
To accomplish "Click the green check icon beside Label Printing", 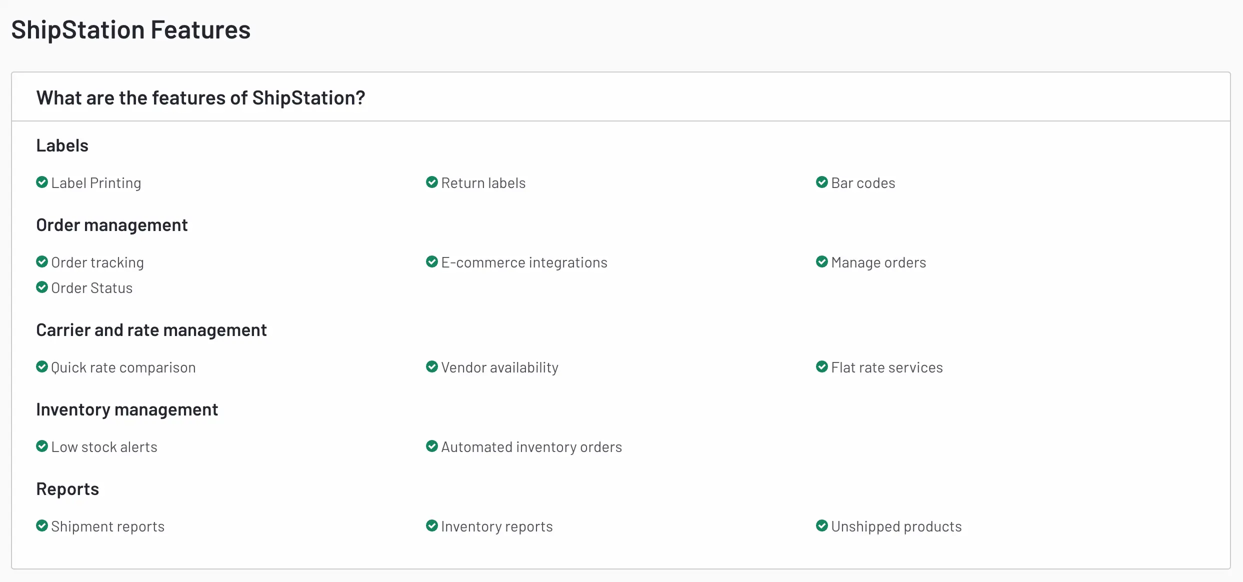I will tap(42, 182).
